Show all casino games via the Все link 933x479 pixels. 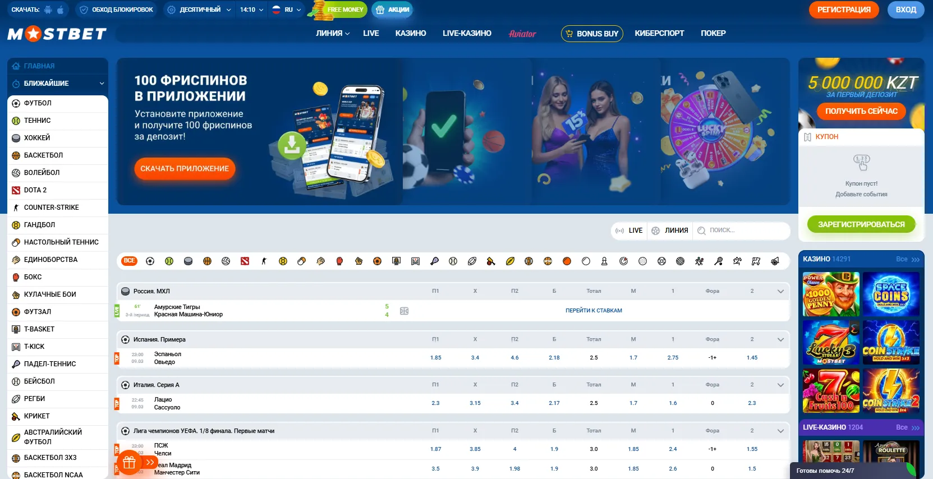[x=907, y=259]
